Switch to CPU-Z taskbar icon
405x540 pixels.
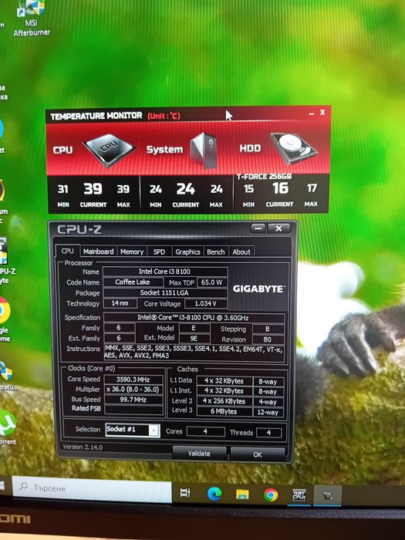[x=299, y=495]
